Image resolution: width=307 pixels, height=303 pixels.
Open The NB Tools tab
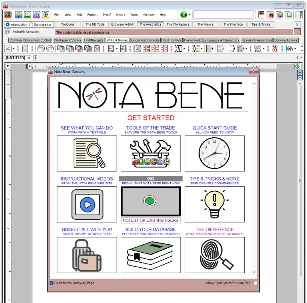click(x=95, y=24)
